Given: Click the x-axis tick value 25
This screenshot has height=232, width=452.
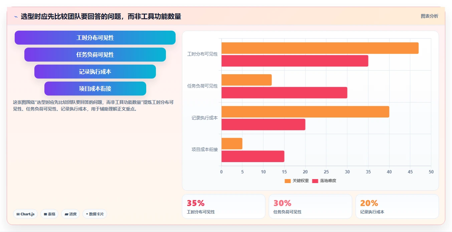Looking at the screenshot, I should [x=326, y=172].
